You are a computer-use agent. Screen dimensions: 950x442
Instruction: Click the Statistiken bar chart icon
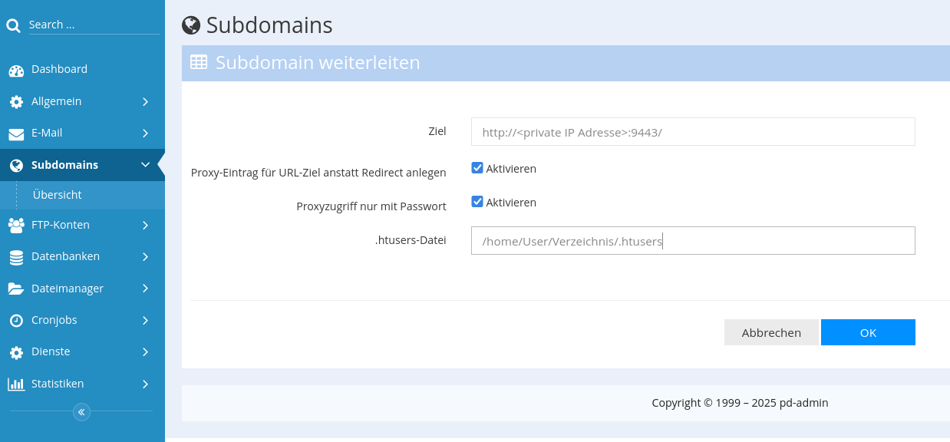[16, 384]
